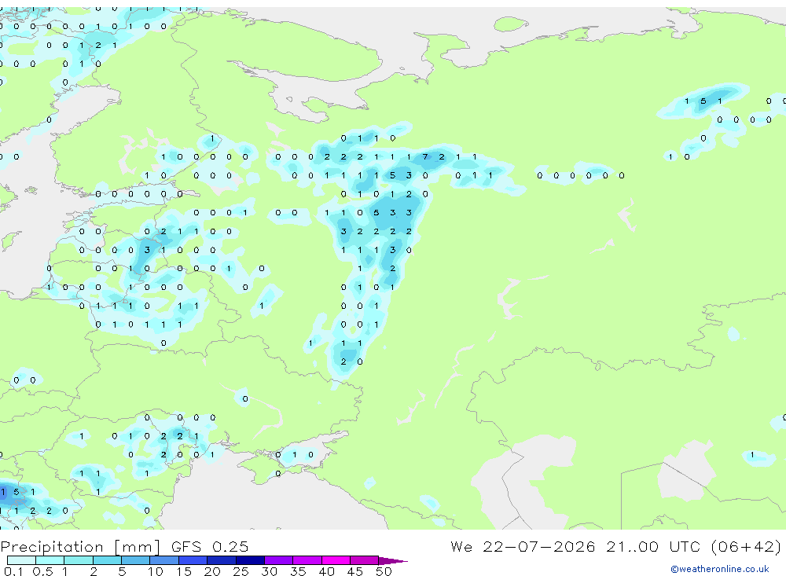
Task: Select the 20–25 mm dark blue legend swatch
Action: [x=221, y=560]
